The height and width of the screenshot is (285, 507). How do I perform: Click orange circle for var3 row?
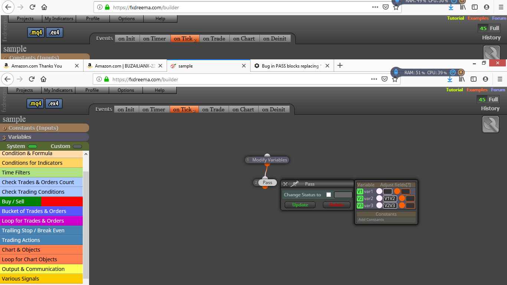point(402,206)
